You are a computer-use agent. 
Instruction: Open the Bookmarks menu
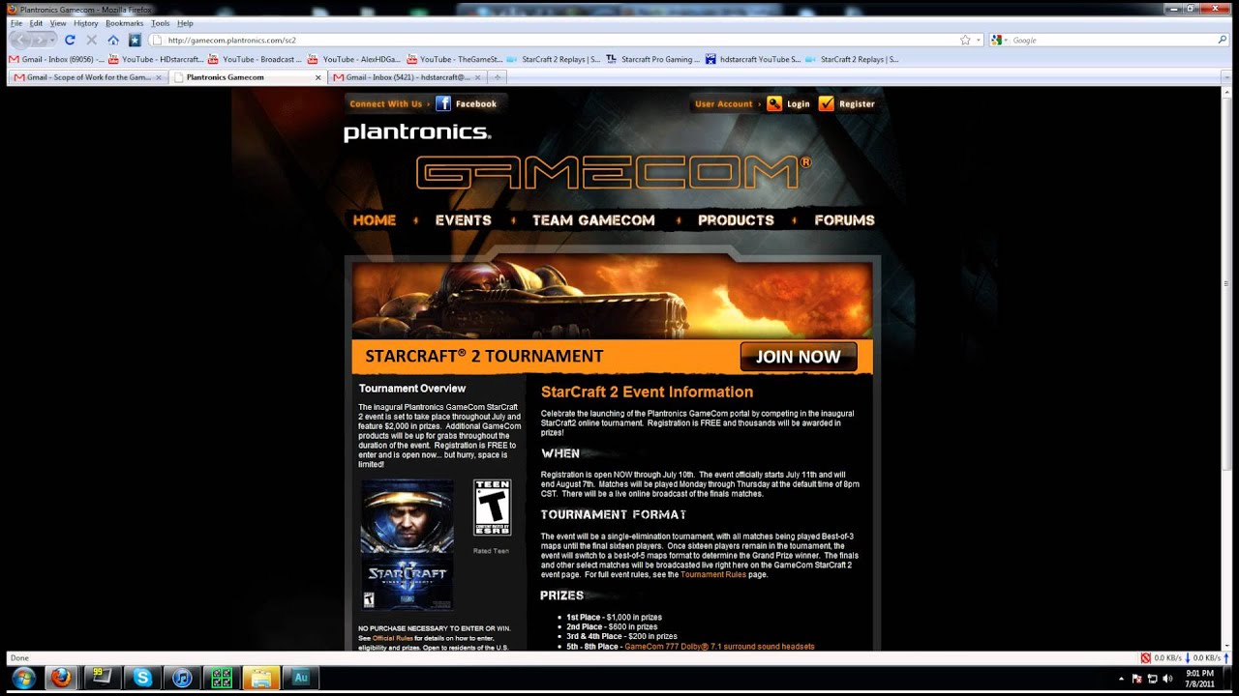point(124,23)
